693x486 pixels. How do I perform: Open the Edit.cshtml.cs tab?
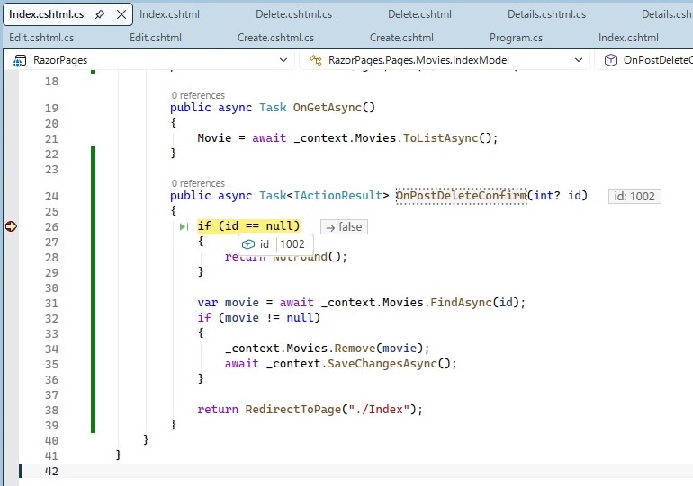click(41, 38)
